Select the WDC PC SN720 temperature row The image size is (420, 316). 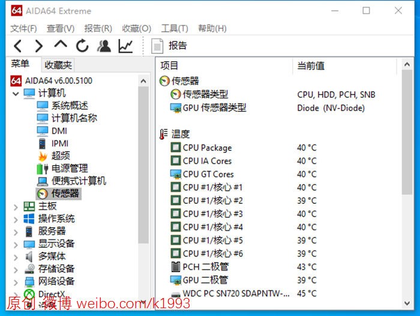278,293
